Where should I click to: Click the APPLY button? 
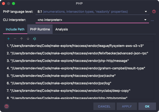127,106
